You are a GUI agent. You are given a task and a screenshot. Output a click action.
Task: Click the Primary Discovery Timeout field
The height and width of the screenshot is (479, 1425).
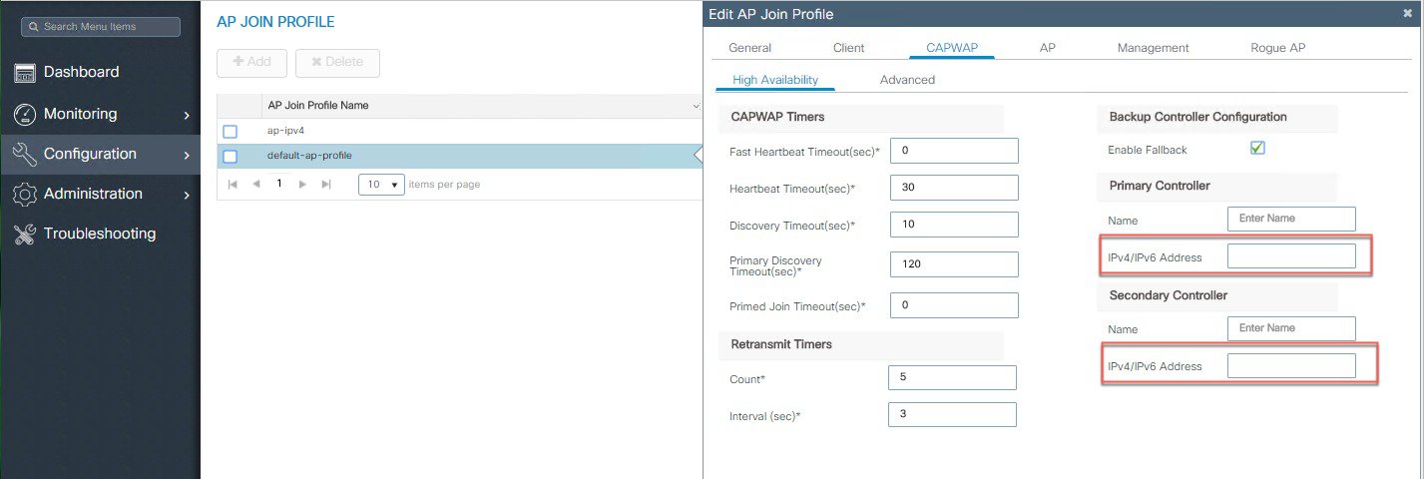tap(954, 264)
